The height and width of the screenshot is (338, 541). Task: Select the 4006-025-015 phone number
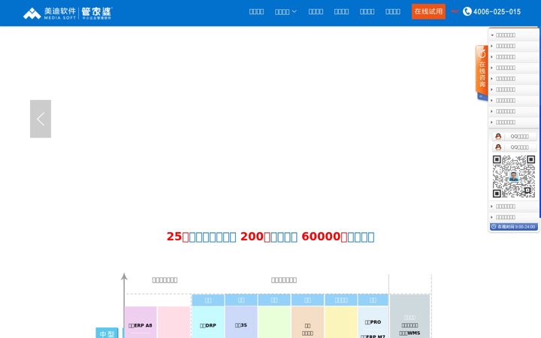(x=497, y=12)
